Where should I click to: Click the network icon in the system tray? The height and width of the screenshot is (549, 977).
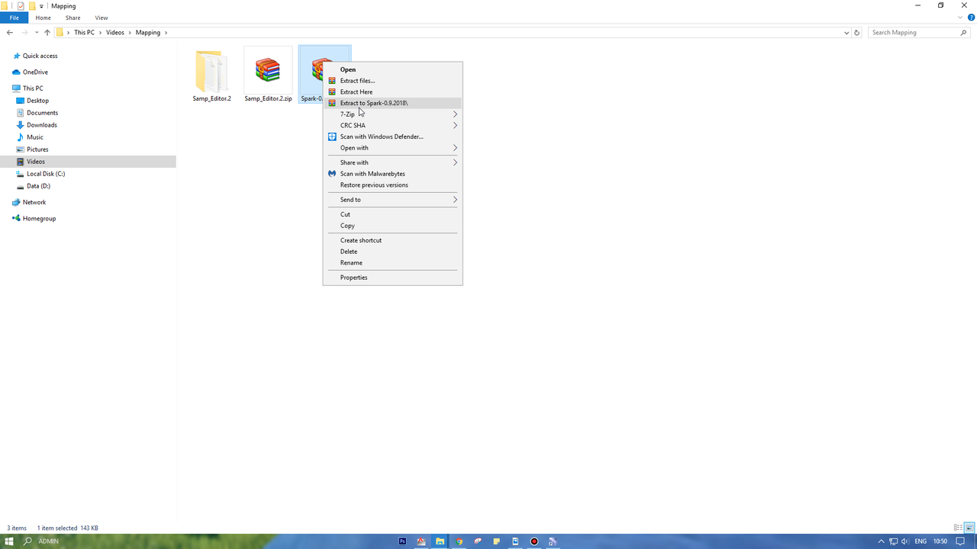coord(893,541)
